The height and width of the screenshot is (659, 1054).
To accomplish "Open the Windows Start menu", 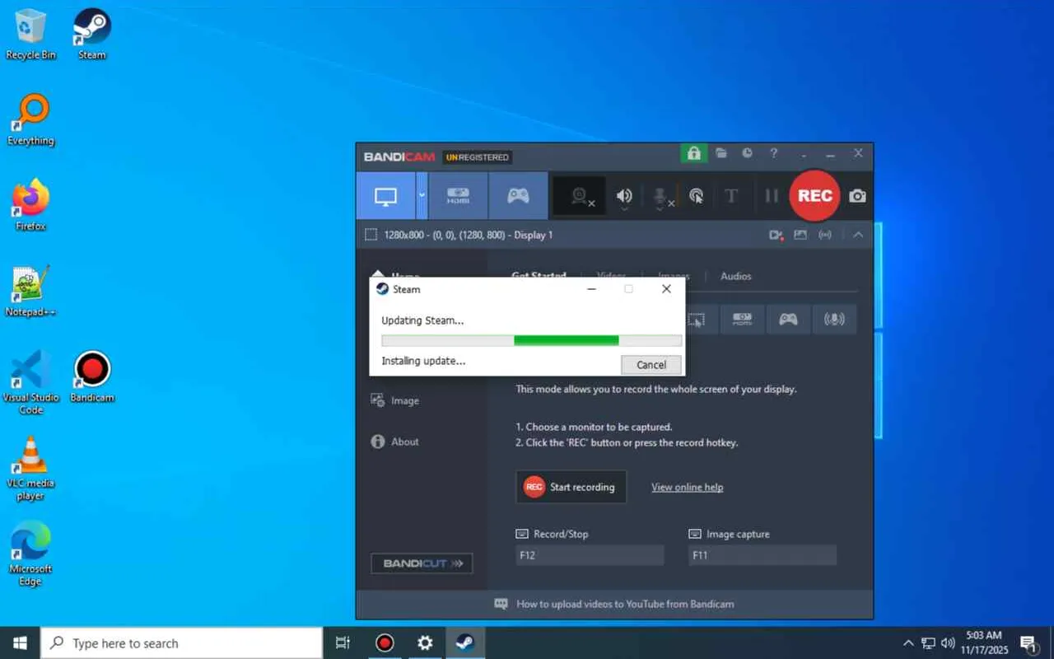I will point(20,643).
